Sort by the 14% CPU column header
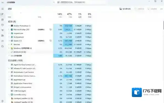Screen dimensions: 164x103 pyautogui.click(x=60, y=15)
